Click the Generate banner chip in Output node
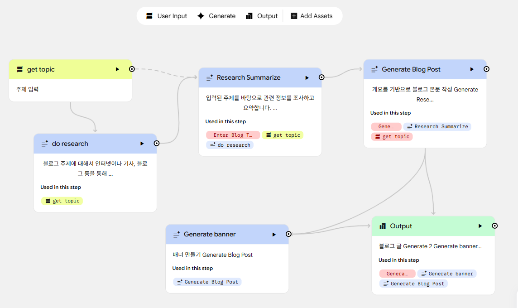Screen dimensions: 518x308 (446, 274)
